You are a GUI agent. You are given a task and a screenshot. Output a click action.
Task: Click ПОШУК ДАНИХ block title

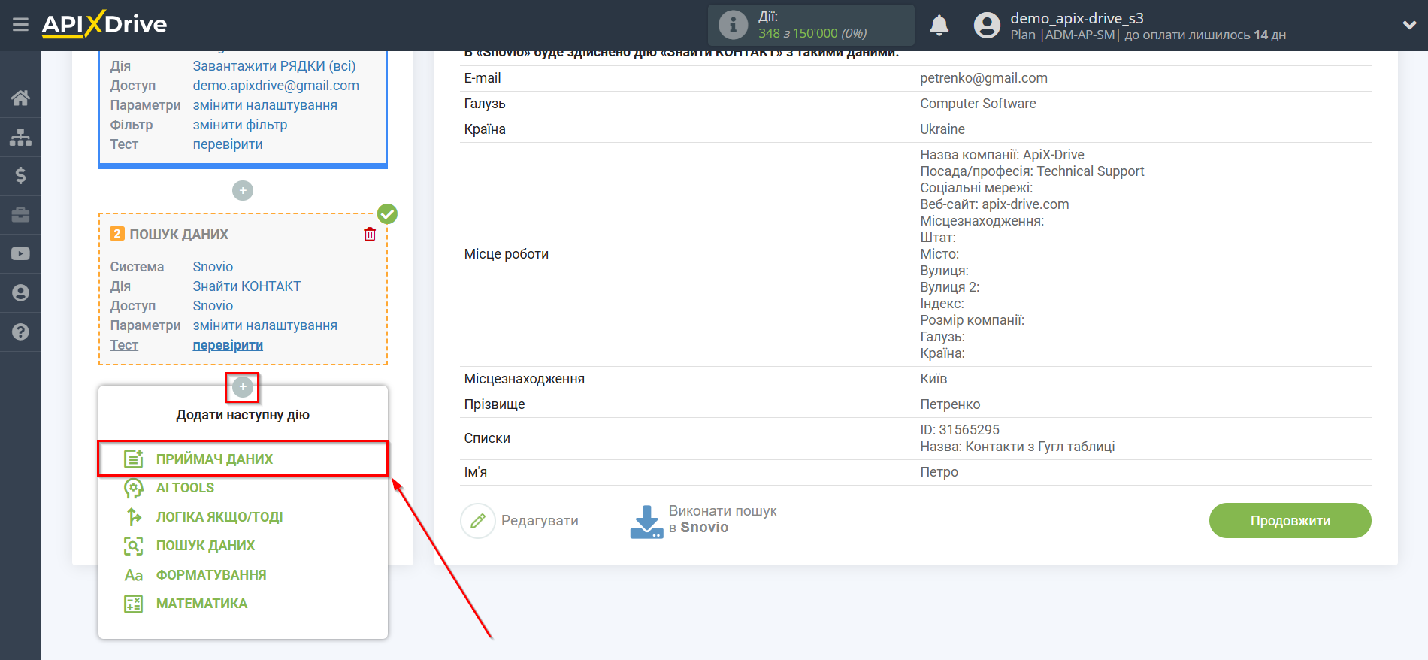click(x=179, y=235)
